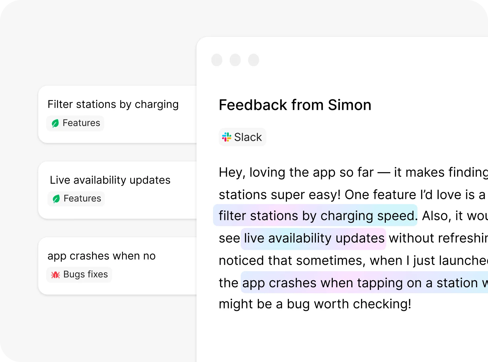Open the app crashes when no card

click(x=102, y=256)
